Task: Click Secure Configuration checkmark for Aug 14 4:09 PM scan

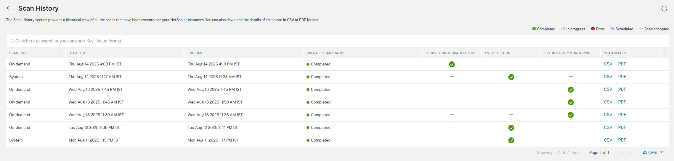Action: (x=452, y=64)
